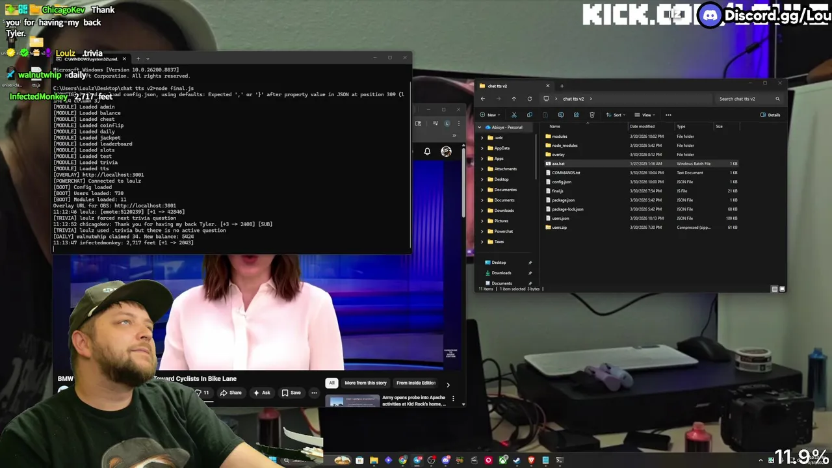Select the final.js file
This screenshot has height=468, width=832.
558,191
